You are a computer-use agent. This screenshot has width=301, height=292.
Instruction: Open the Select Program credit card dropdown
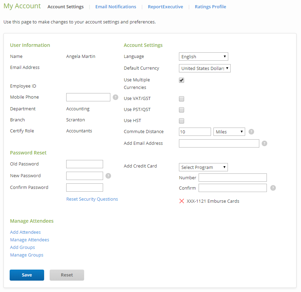[203, 167]
